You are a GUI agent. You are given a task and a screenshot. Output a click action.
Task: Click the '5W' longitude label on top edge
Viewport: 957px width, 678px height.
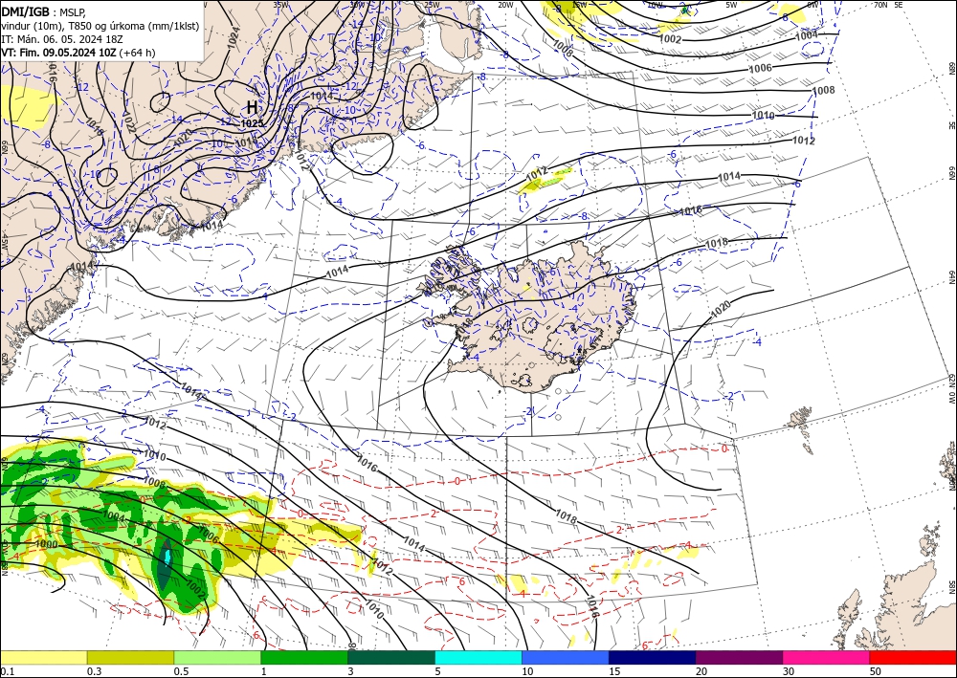(731, 5)
